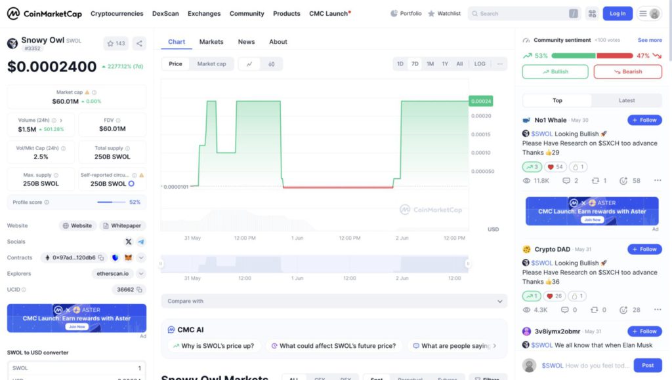Open the apps grid icon in header

(593, 14)
